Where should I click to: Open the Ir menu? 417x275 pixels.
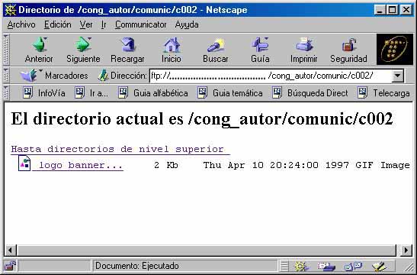104,24
